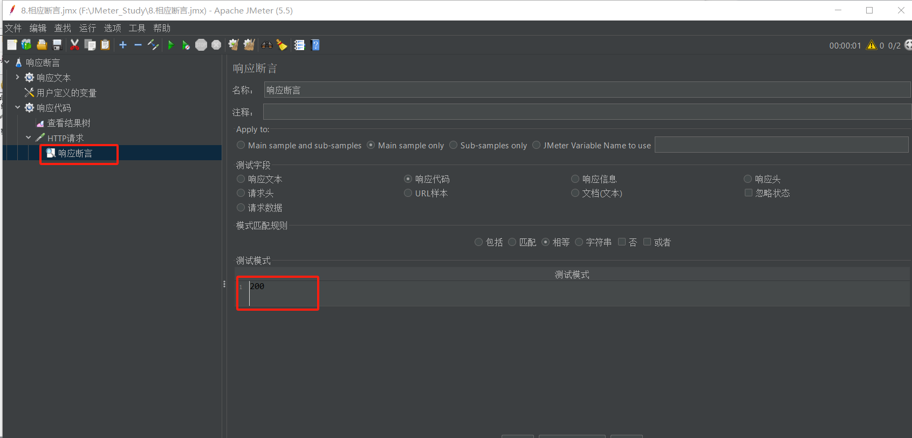Save the test plan with the floppy-disk icon
The height and width of the screenshot is (438, 912).
point(57,45)
